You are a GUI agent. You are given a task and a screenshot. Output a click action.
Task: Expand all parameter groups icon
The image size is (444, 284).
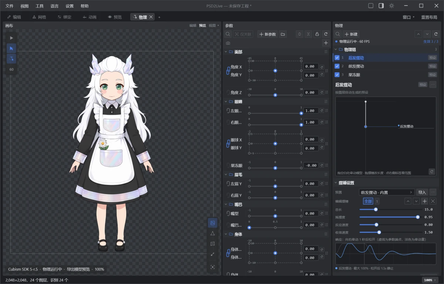pyautogui.click(x=300, y=34)
